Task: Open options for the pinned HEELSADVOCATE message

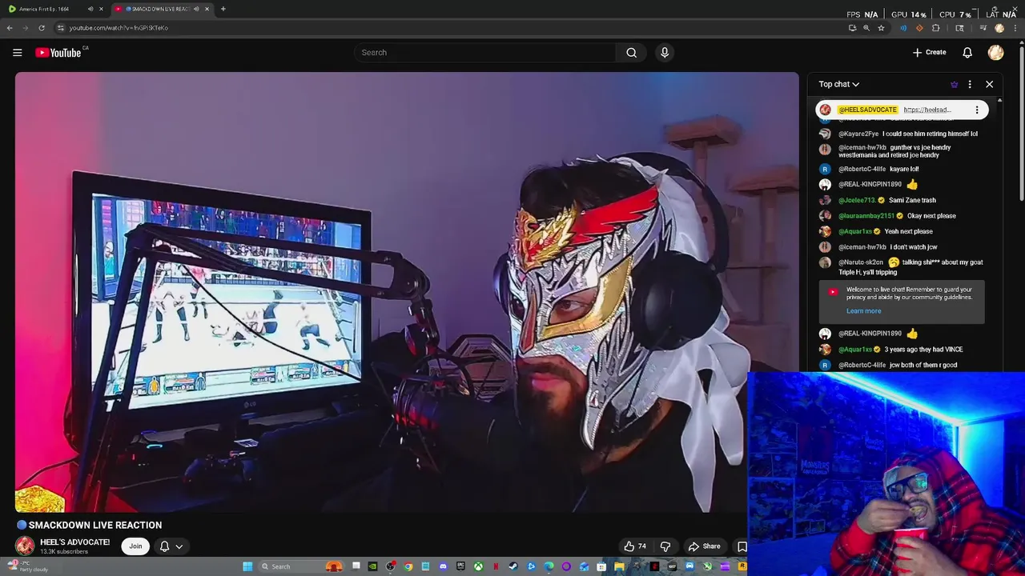Action: tap(977, 110)
